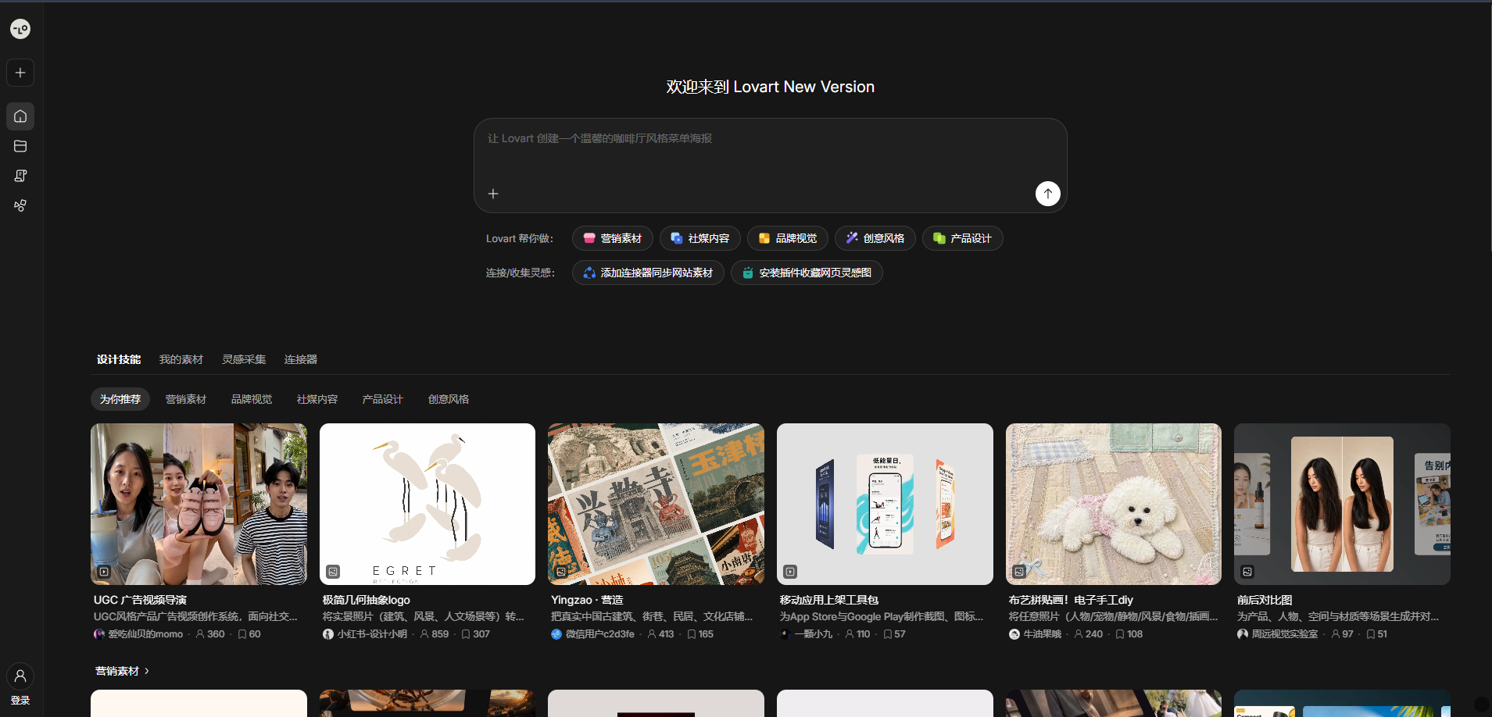Open the Home icon in sidebar
Screen dimensions: 1492x717
[x=20, y=116]
